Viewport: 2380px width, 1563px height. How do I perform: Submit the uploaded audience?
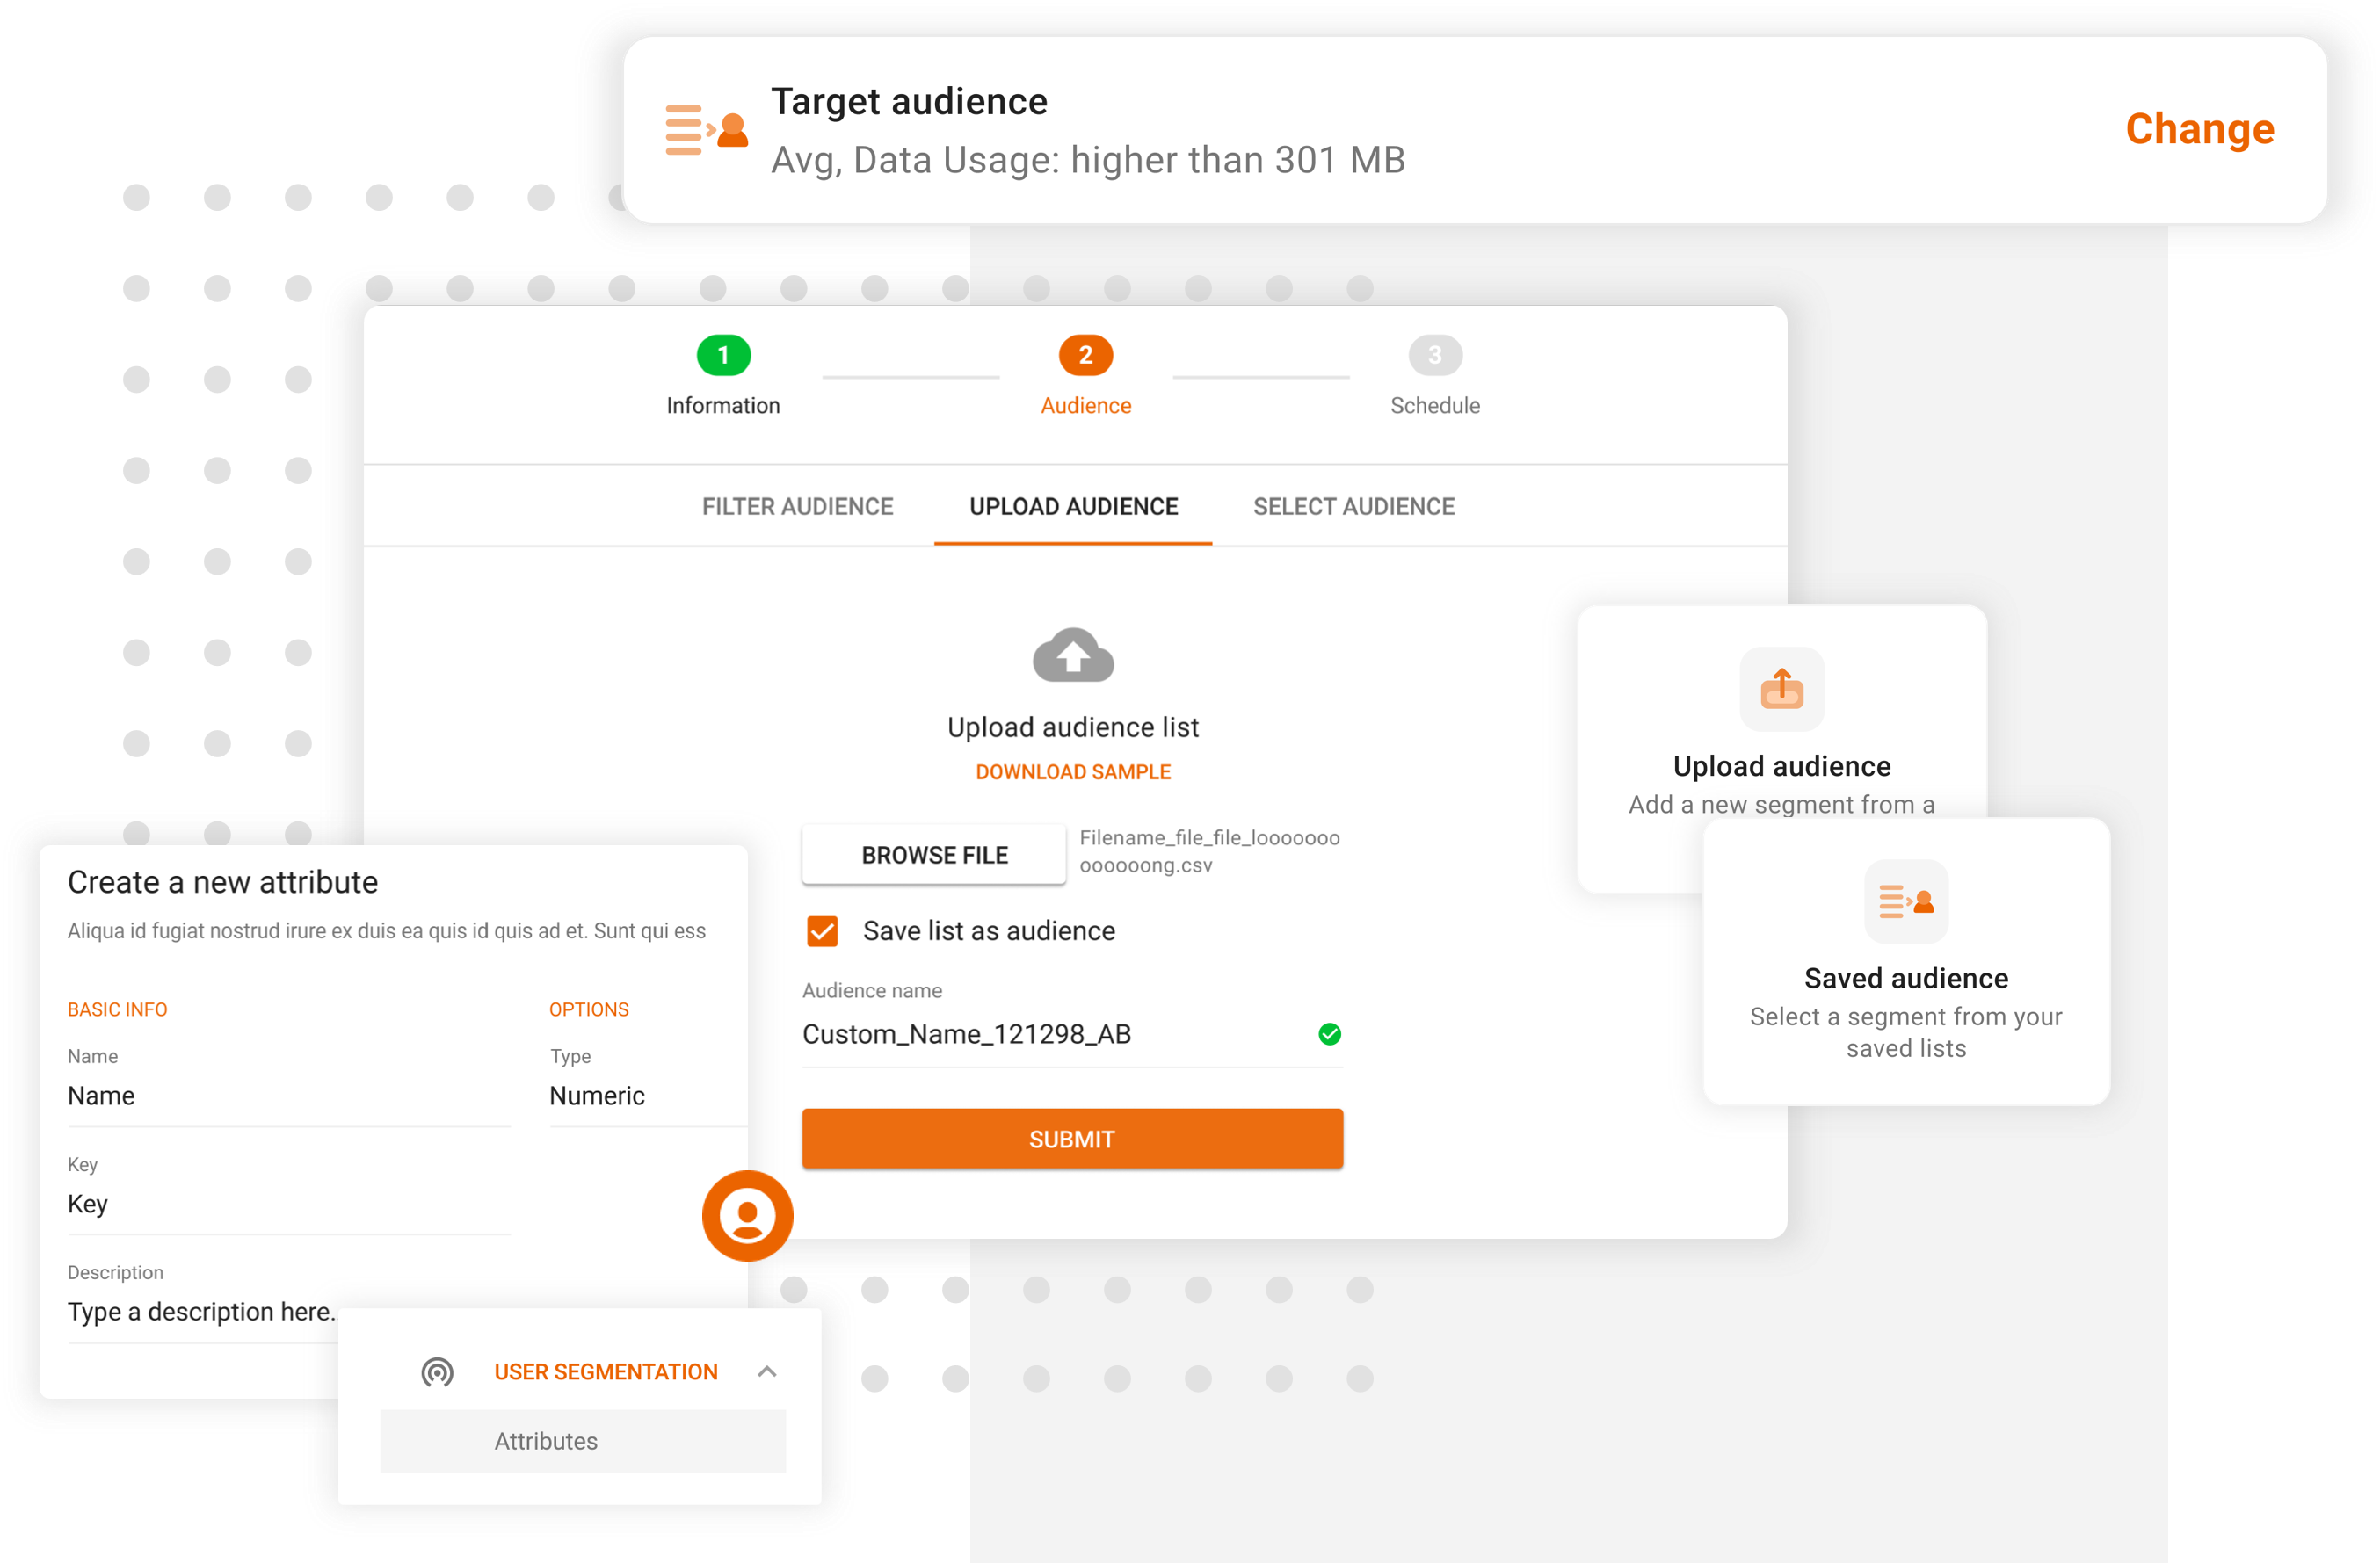[1072, 1139]
